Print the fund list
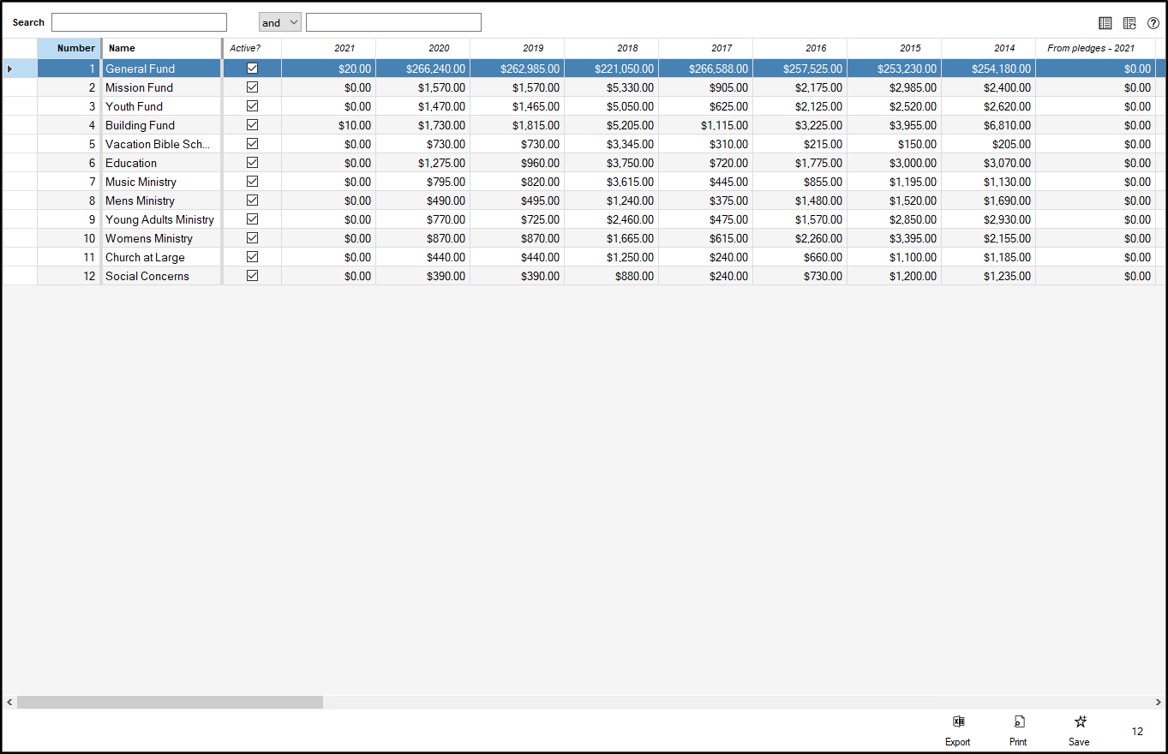This screenshot has height=754, width=1168. pyautogui.click(x=1018, y=729)
